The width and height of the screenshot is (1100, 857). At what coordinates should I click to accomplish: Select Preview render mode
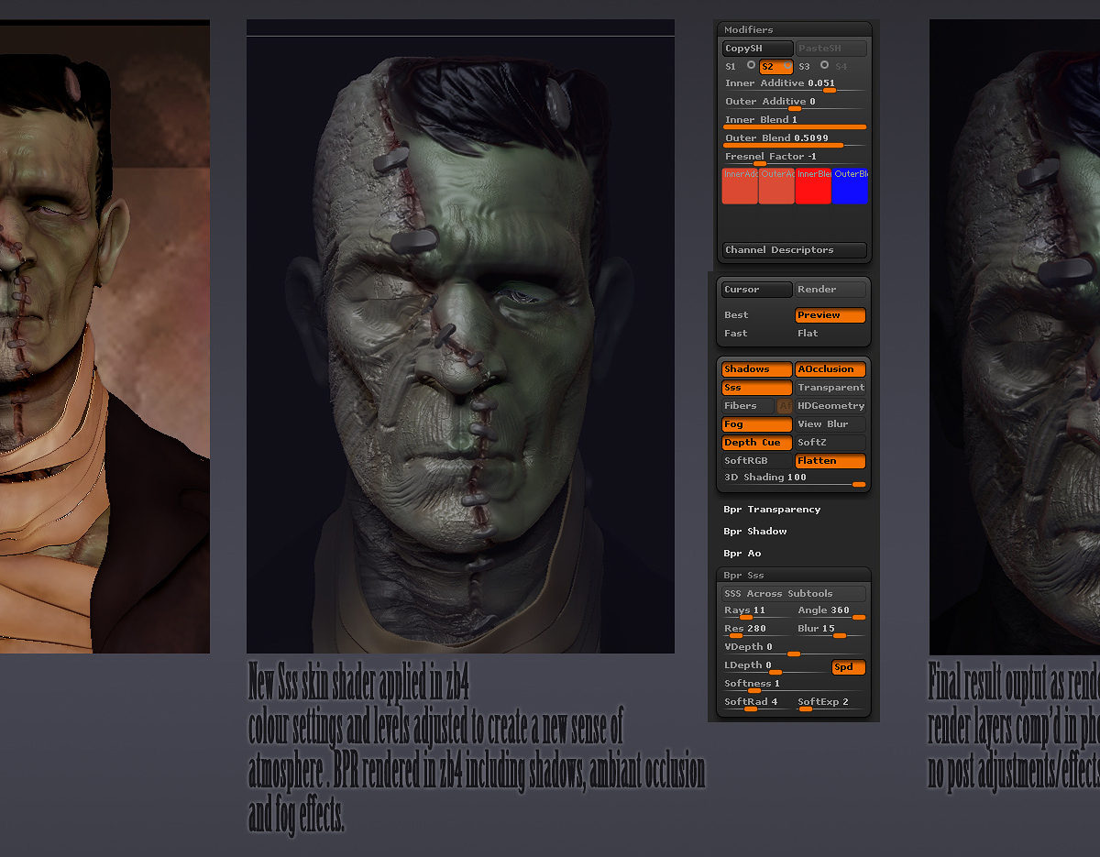point(830,315)
